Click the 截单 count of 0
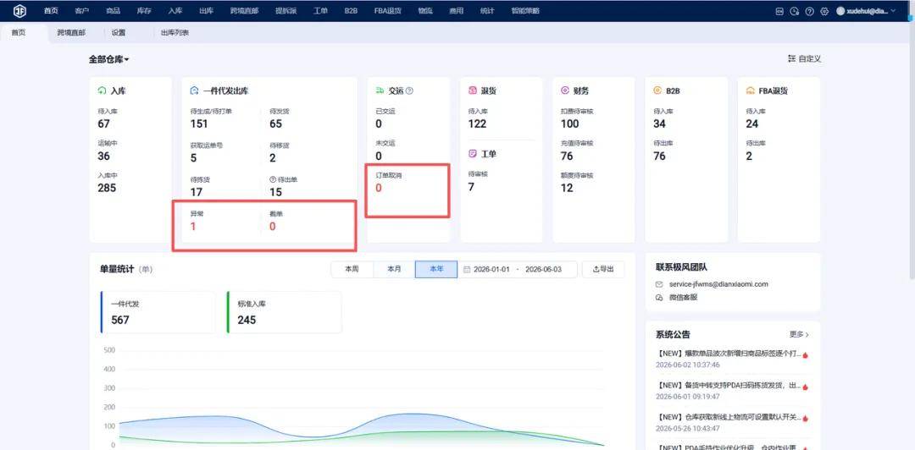915x450 pixels. tap(273, 227)
